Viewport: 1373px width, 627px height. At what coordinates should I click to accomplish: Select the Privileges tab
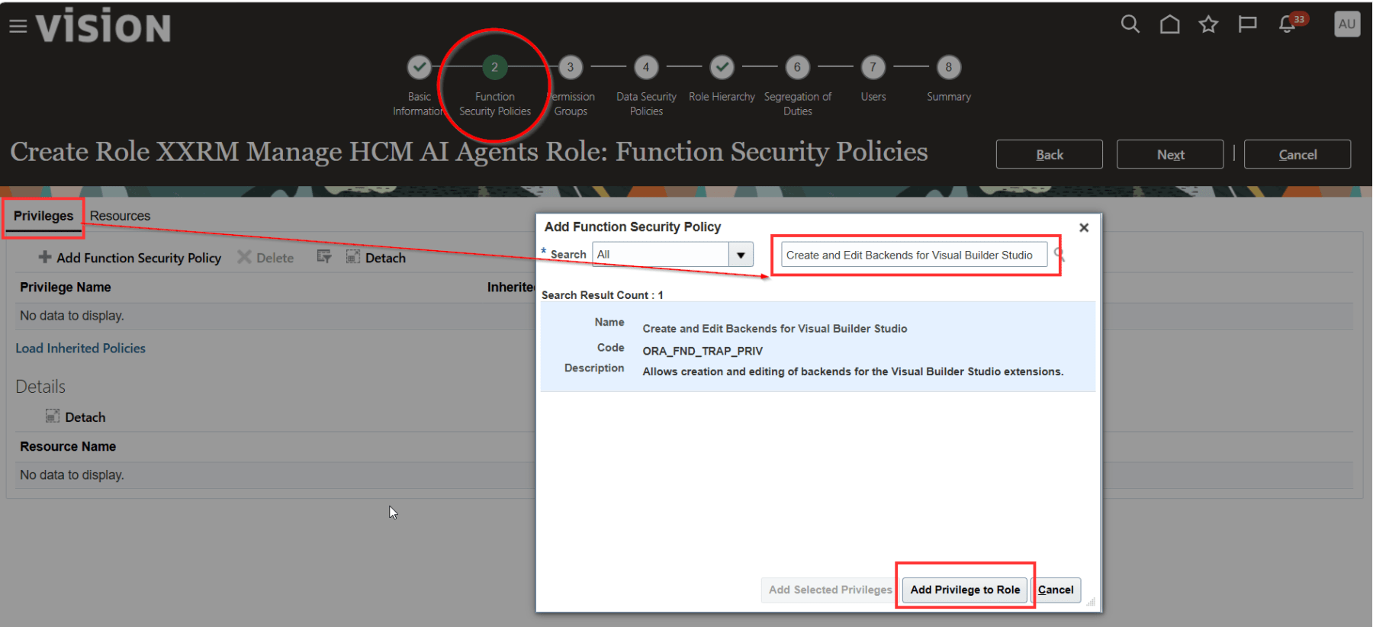click(43, 216)
